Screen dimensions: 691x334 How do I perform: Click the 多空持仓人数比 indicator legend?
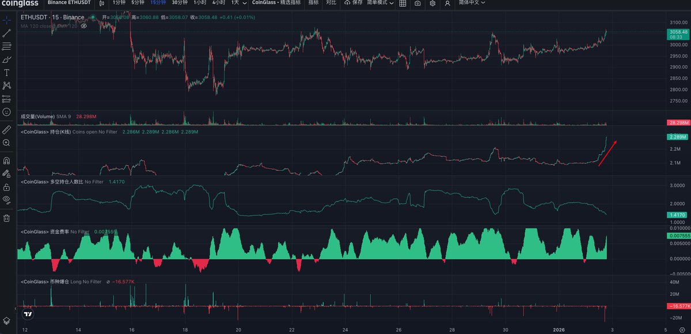point(63,182)
